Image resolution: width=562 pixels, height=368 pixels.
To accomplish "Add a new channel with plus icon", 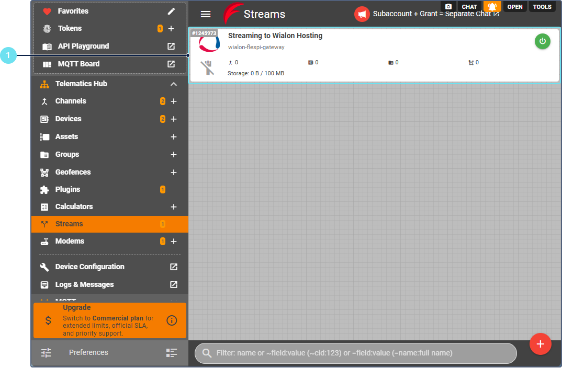I will pos(174,101).
